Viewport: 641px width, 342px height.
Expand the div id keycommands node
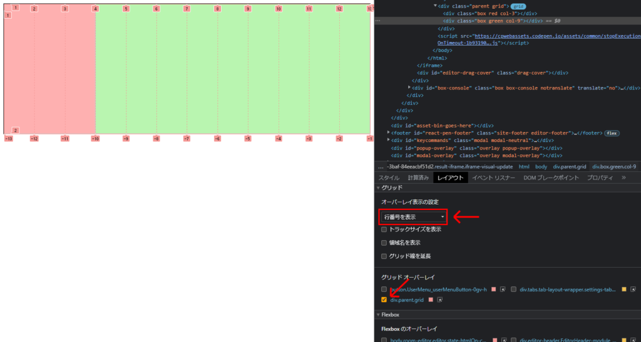coord(388,140)
